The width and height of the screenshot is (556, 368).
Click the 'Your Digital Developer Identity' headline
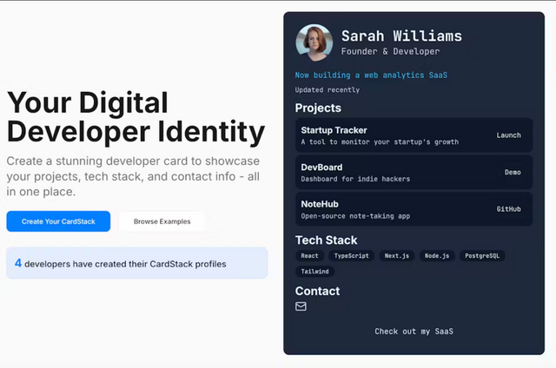pos(136,117)
